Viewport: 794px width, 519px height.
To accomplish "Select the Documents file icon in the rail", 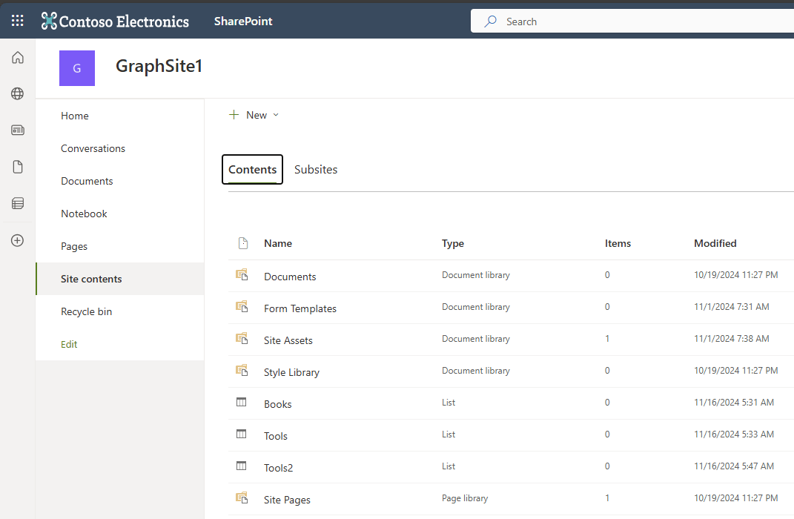I will click(17, 166).
